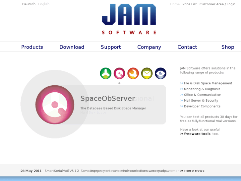Open Mail Server & Security category
The width and height of the screenshot is (241, 181).
tap(201, 100)
